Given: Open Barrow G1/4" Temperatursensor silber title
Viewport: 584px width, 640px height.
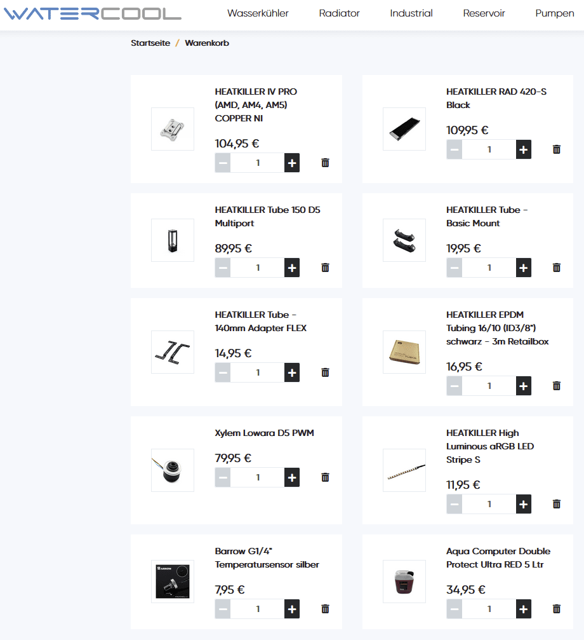Looking at the screenshot, I should click(267, 558).
